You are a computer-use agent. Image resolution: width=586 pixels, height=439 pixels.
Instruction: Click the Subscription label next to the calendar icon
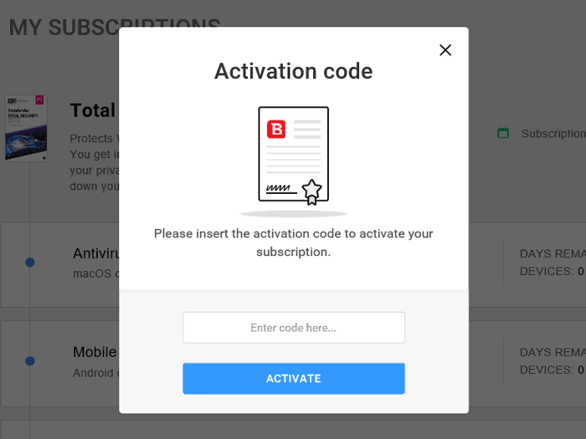553,134
